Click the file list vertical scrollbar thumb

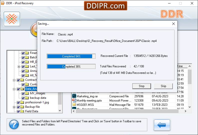[190, 77]
